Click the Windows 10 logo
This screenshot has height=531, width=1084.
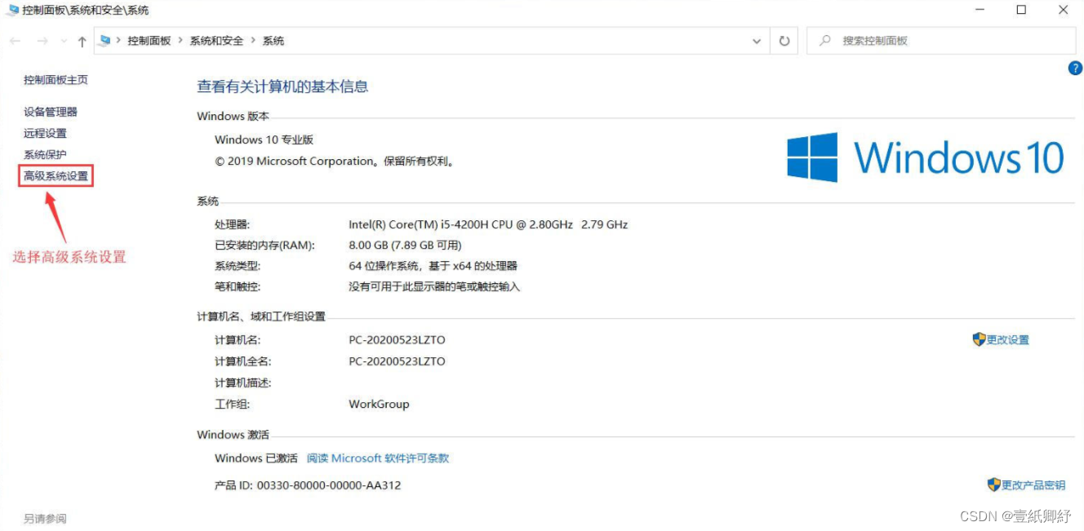pyautogui.click(x=926, y=157)
